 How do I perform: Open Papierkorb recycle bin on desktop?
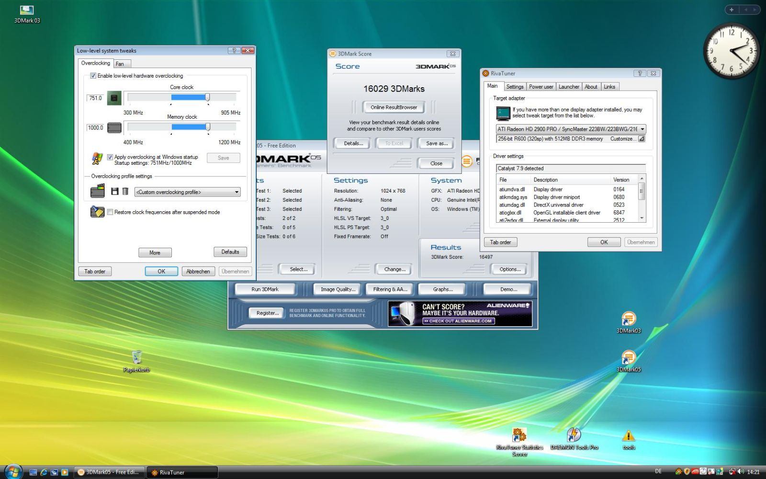pos(136,362)
